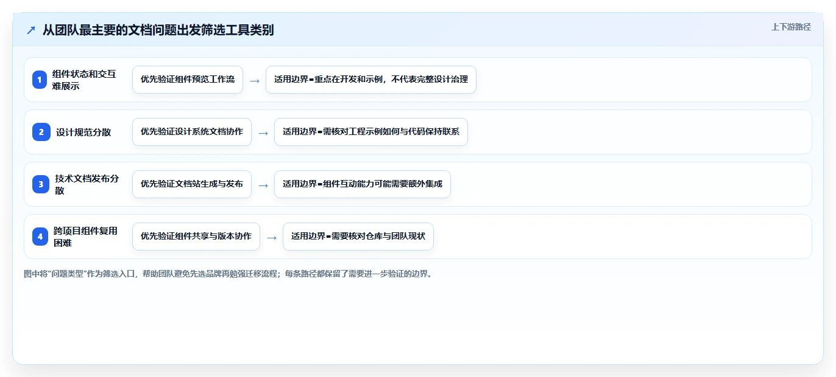Select the number 2 badge
This screenshot has height=377, width=836.
point(41,132)
